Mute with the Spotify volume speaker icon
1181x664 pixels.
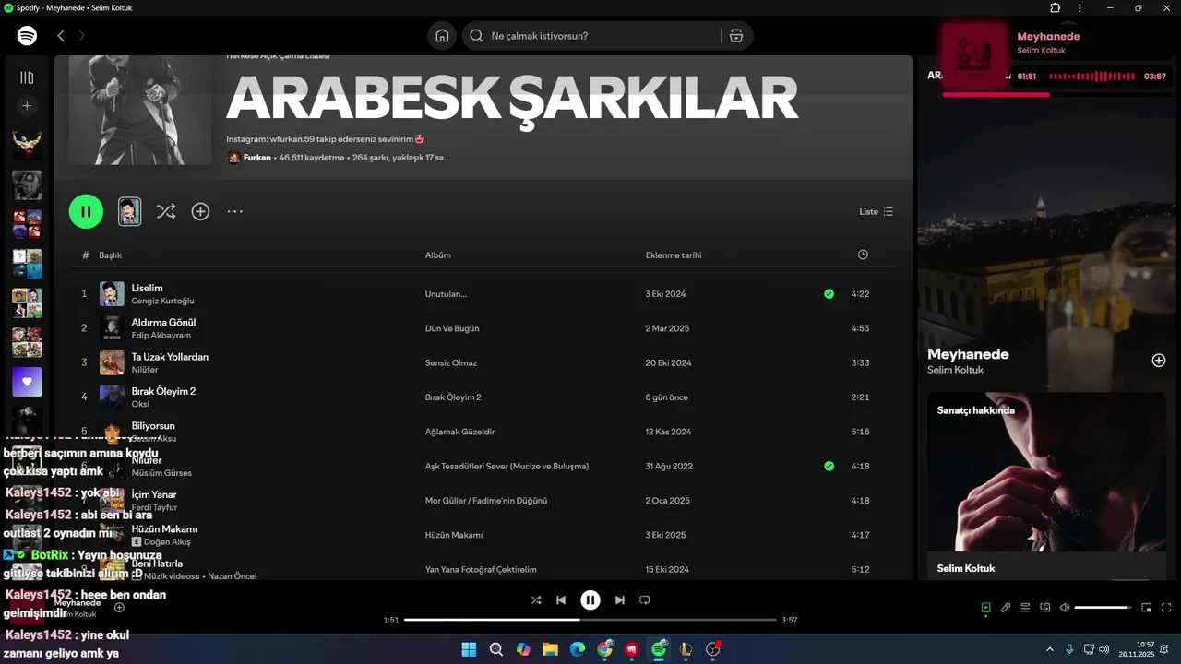tap(1065, 608)
